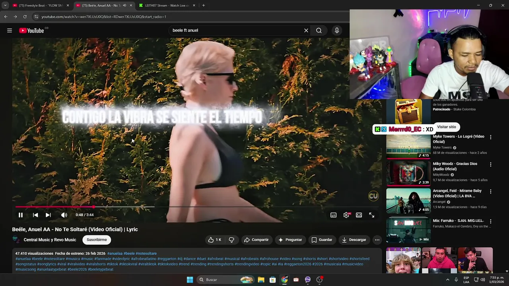509x286 pixels.
Task: Focus the 'beele ft anuel' search field
Action: pos(237,31)
